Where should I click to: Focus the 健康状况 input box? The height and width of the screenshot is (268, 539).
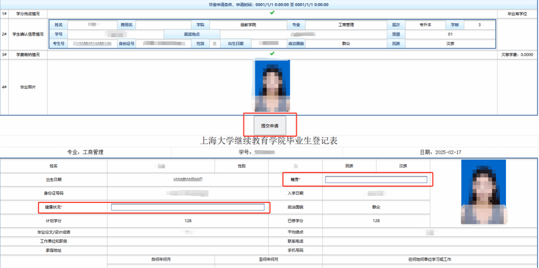[x=188, y=207]
